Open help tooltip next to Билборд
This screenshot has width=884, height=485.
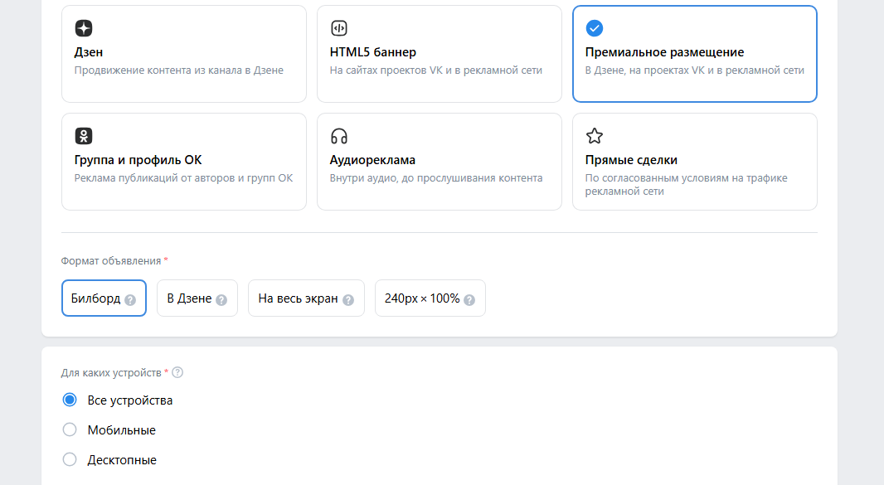(x=130, y=300)
